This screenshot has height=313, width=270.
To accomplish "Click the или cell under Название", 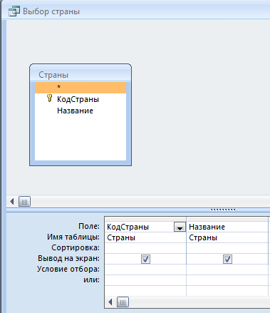I will pos(227,280).
